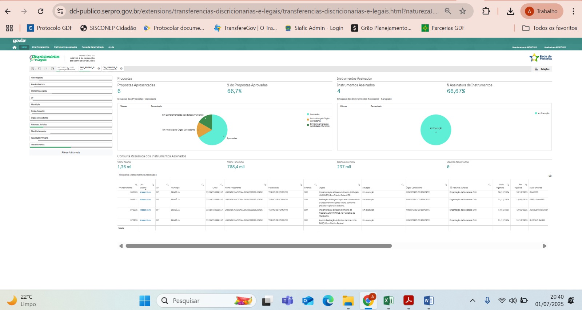Image resolution: width=582 pixels, height=310 pixels.
Task: Search within CNPJ column
Action: 222,185
